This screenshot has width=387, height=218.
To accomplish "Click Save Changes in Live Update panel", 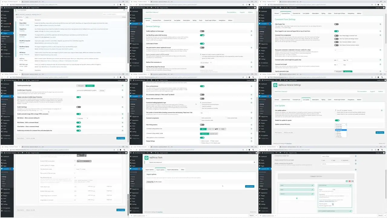I will pyautogui.click(x=380, y=132).
